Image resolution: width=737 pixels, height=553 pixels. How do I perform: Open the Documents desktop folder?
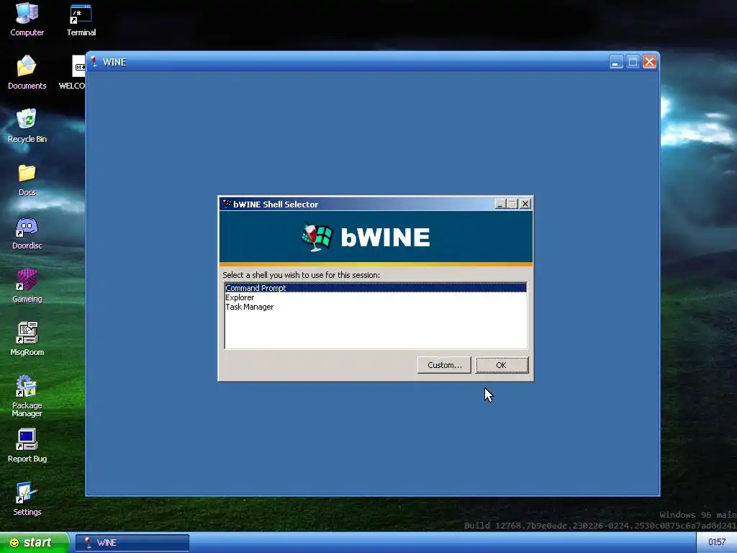[x=27, y=73]
